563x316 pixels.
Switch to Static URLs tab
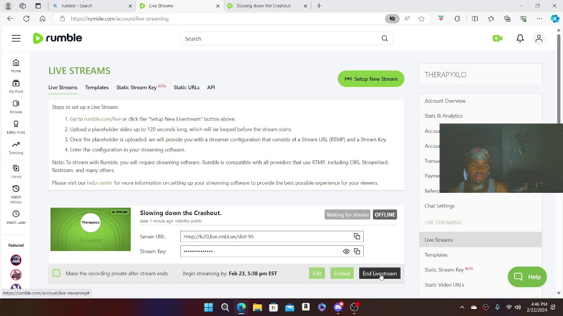[x=186, y=87]
